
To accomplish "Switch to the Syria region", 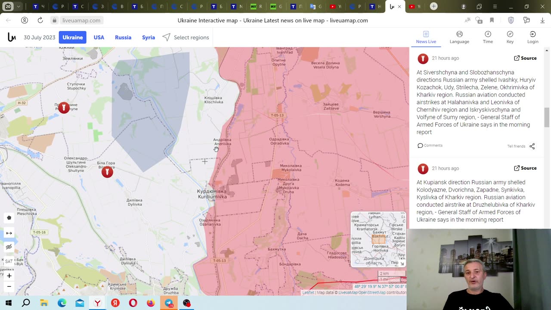I will point(149,37).
